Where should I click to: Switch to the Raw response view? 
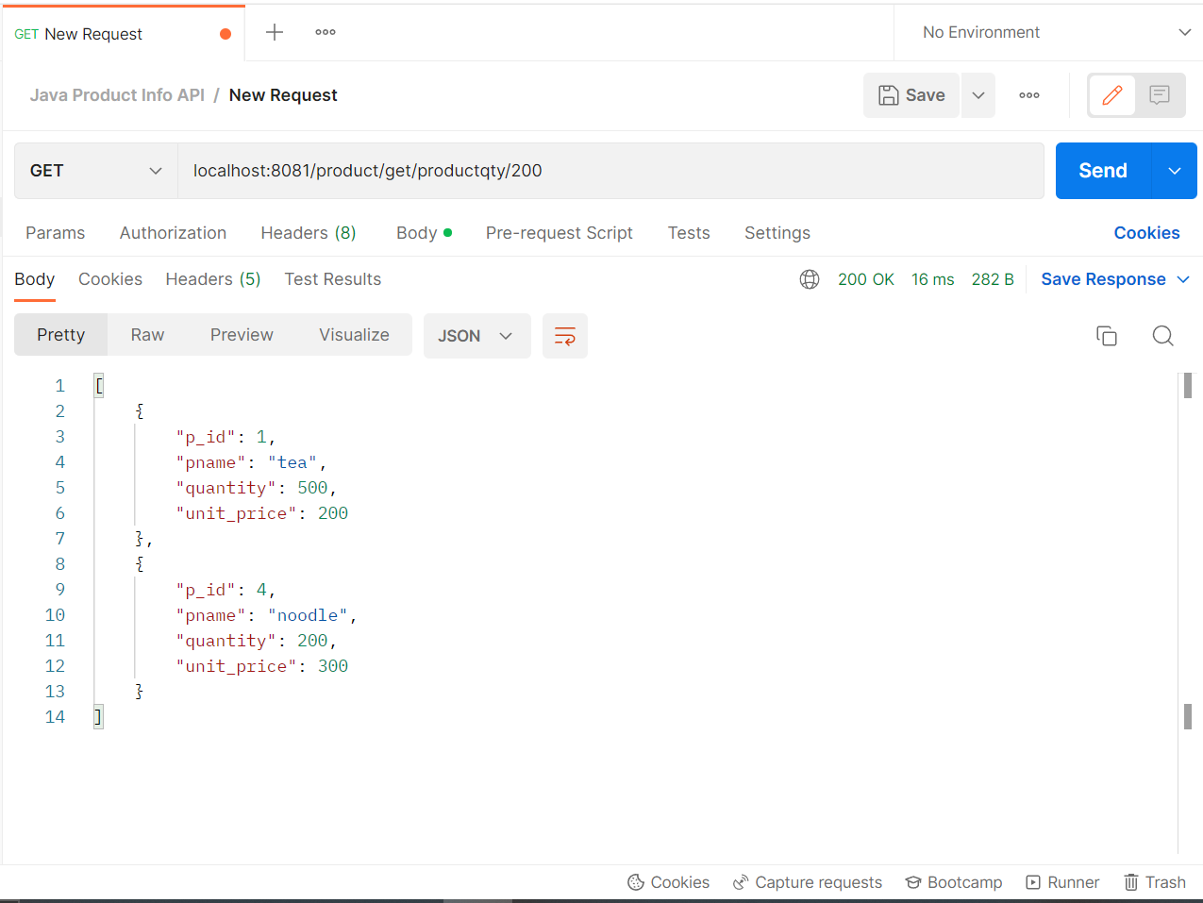(x=147, y=334)
